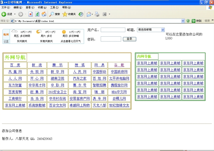214x151 pixels.
Task: Open the 东方财富 link
Action: pyautogui.click(x=15, y=85)
